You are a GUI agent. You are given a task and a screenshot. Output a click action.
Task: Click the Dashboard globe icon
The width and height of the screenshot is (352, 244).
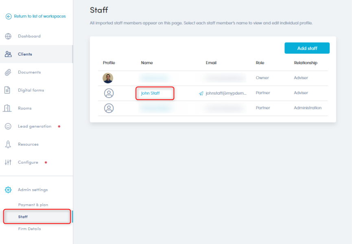8,36
